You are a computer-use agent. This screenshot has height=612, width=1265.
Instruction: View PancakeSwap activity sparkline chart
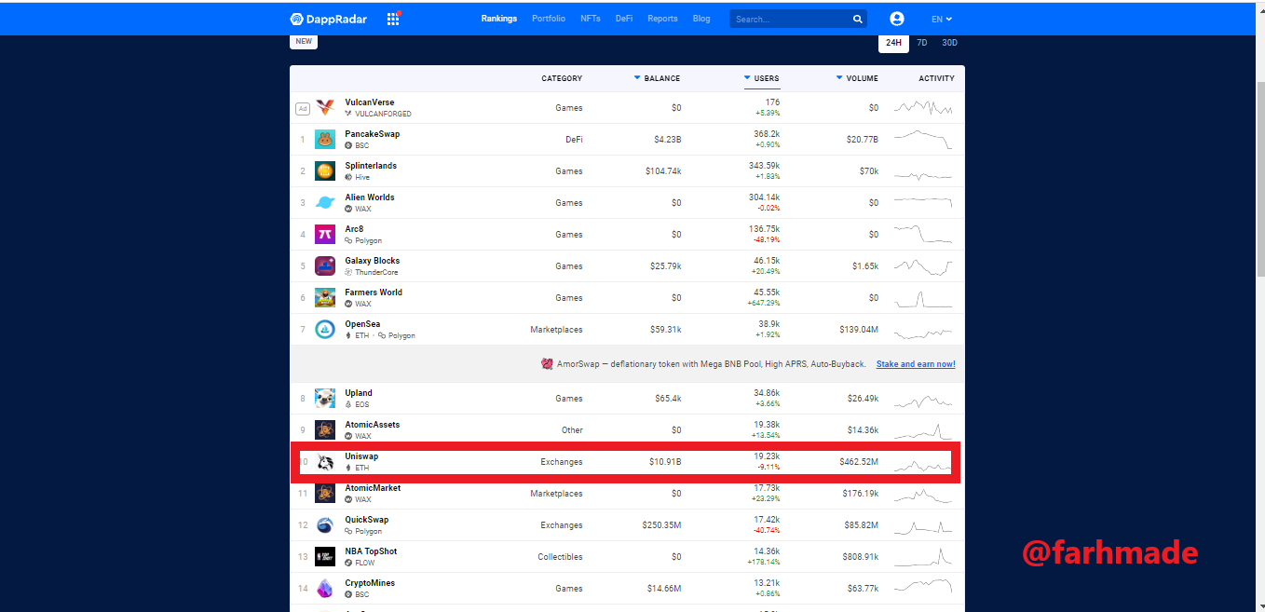pos(923,140)
